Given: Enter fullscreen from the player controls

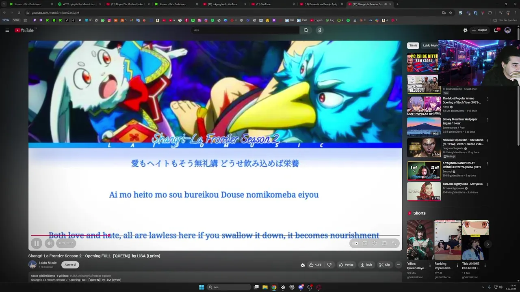Looking at the screenshot, I should click(x=394, y=243).
